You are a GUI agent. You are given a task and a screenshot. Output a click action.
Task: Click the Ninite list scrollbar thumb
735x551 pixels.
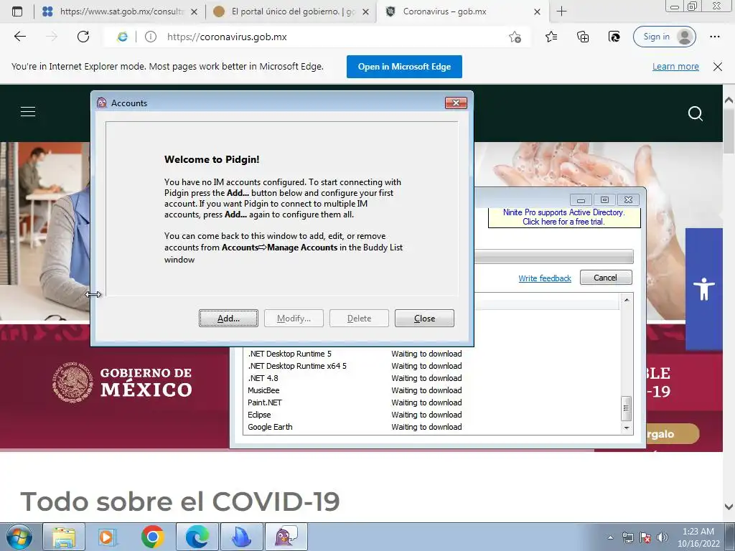click(626, 408)
